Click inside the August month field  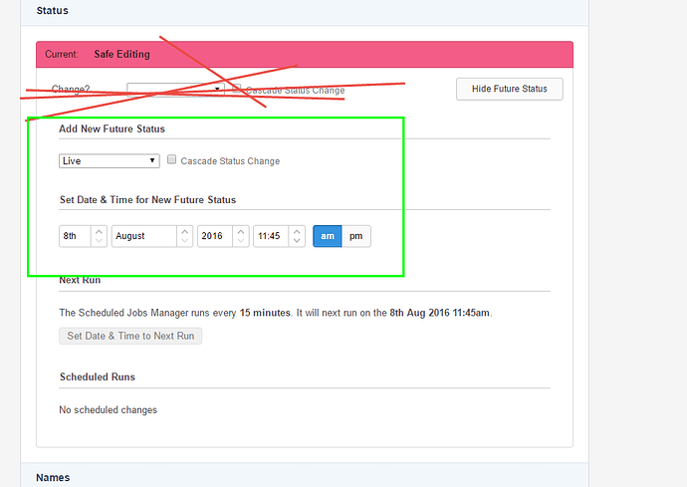click(x=143, y=236)
